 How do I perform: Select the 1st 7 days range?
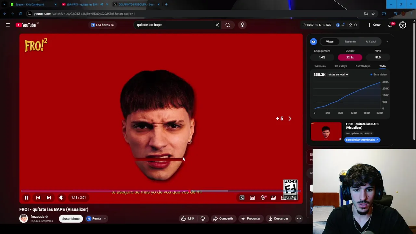coord(341,66)
